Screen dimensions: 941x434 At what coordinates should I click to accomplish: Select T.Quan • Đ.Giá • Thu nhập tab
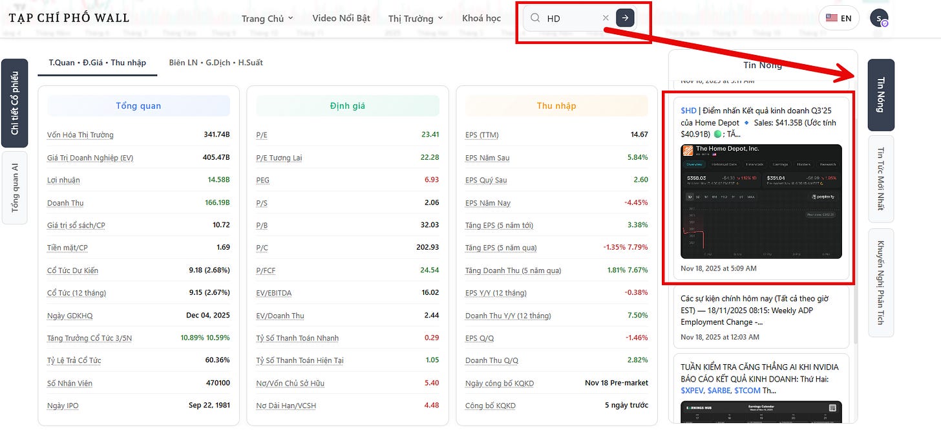pyautogui.click(x=98, y=63)
